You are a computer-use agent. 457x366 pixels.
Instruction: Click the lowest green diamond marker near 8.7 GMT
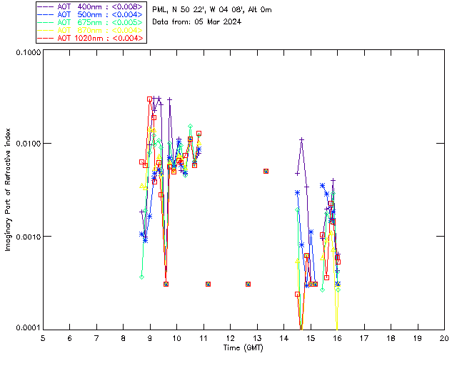click(x=141, y=277)
